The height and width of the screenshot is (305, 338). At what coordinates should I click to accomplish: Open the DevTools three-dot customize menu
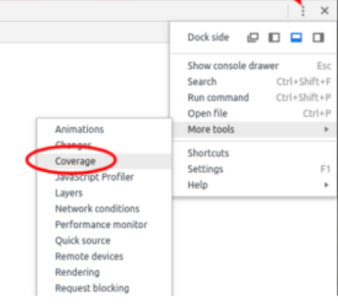coord(302,11)
